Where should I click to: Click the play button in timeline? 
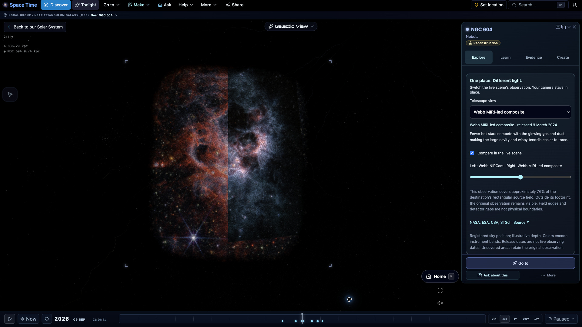[10, 319]
